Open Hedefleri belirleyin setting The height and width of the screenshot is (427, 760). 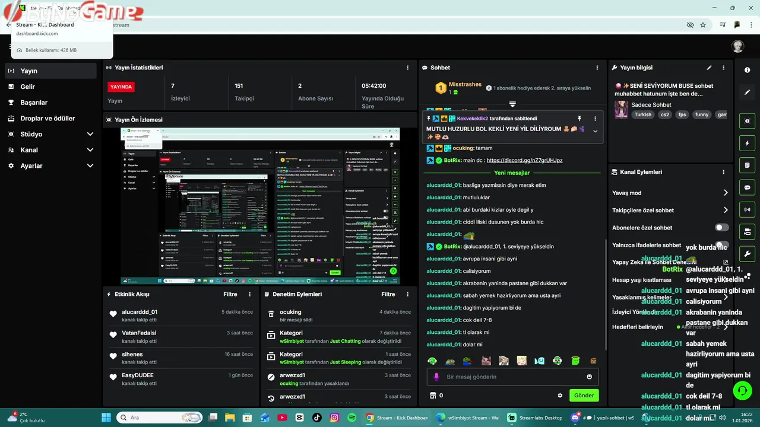point(670,327)
